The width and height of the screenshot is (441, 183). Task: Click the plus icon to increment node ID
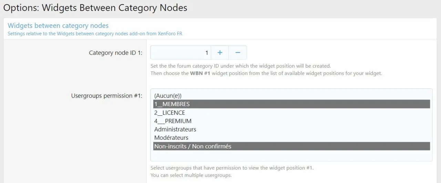point(220,53)
